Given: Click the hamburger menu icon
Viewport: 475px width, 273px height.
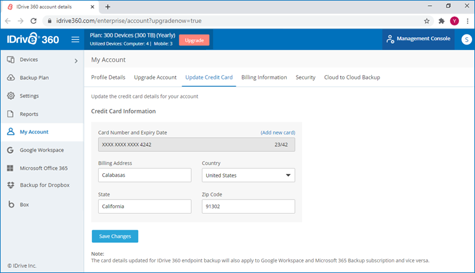Looking at the screenshot, I should [x=75, y=40].
